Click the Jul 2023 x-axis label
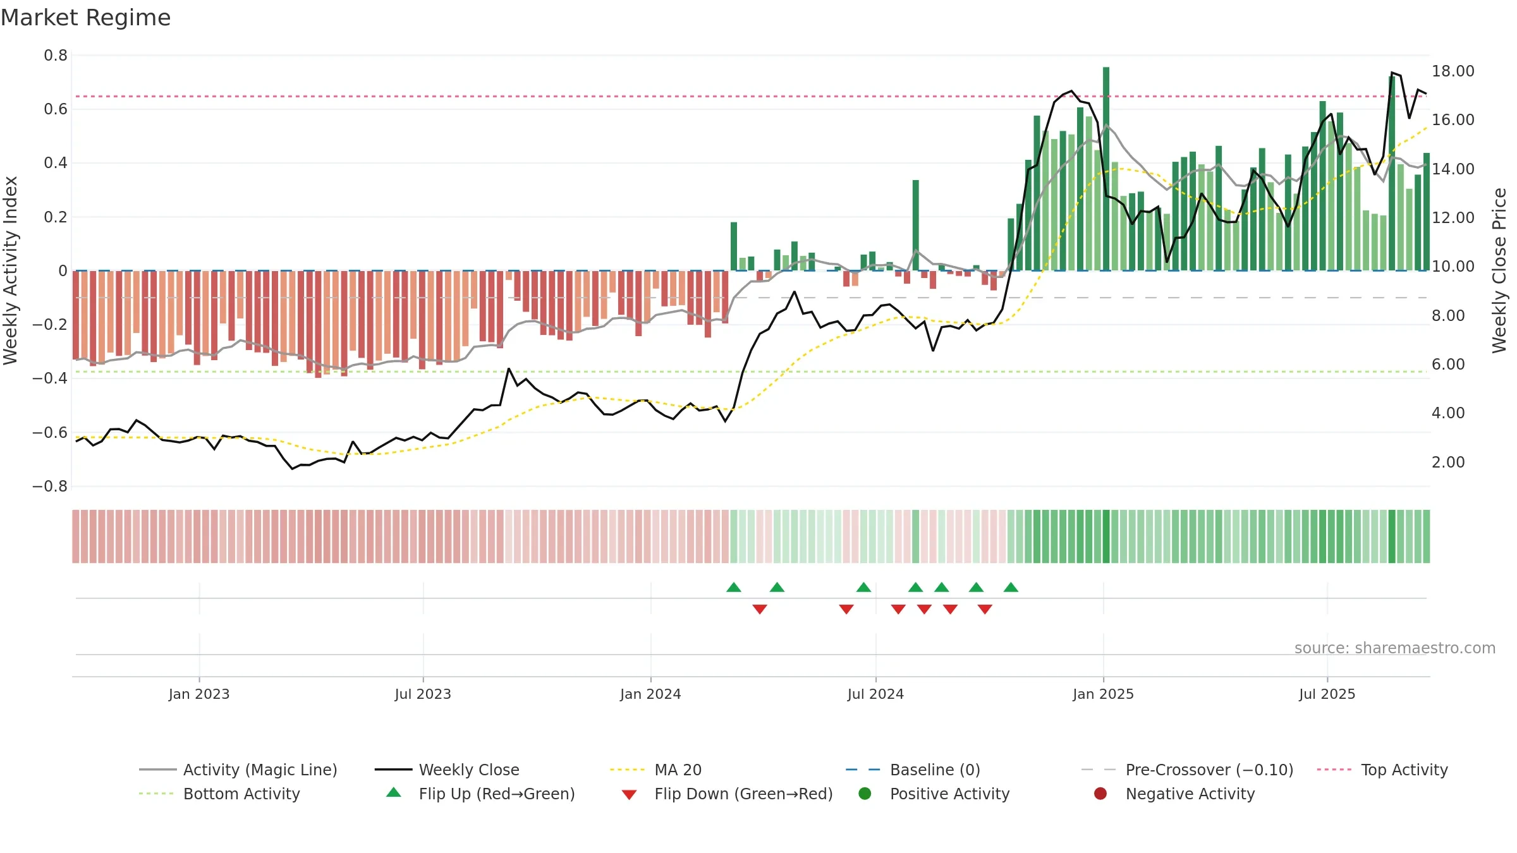Screen dimensions: 1517x853 423,694
